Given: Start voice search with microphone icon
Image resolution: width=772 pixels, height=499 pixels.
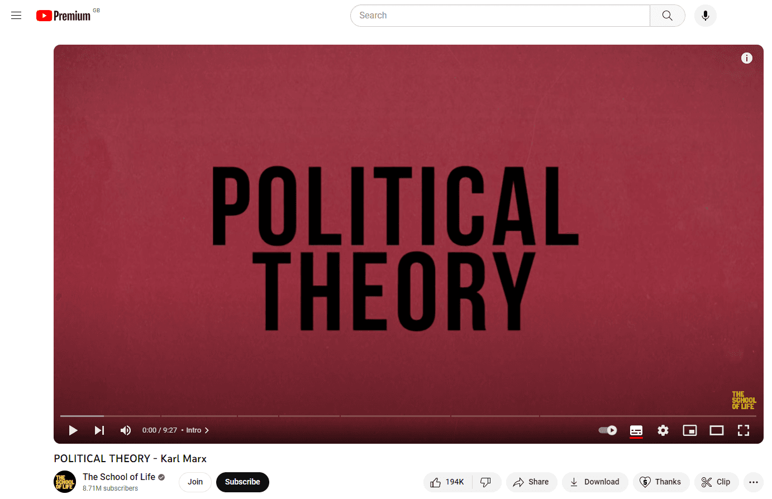Looking at the screenshot, I should (x=705, y=16).
